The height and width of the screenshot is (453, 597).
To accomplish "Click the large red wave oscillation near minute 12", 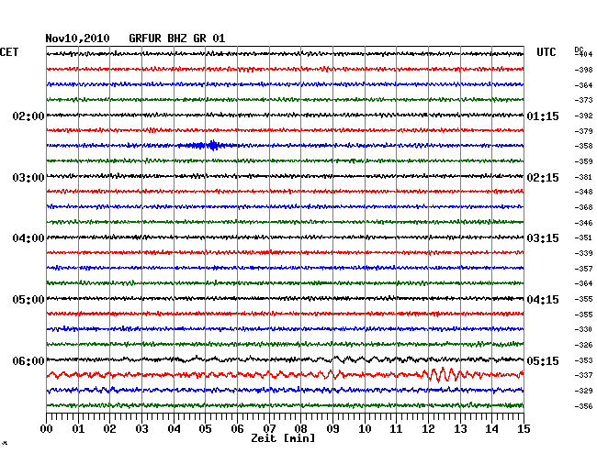I will (x=445, y=375).
